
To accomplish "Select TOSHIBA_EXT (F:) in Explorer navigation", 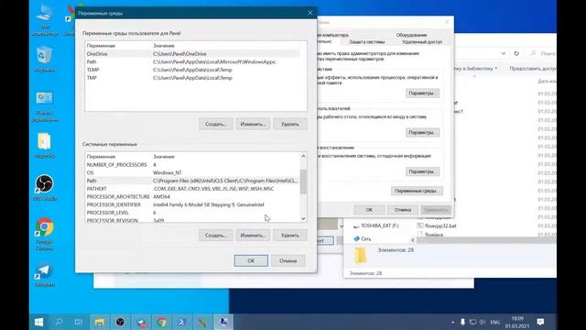I will pyautogui.click(x=376, y=225).
